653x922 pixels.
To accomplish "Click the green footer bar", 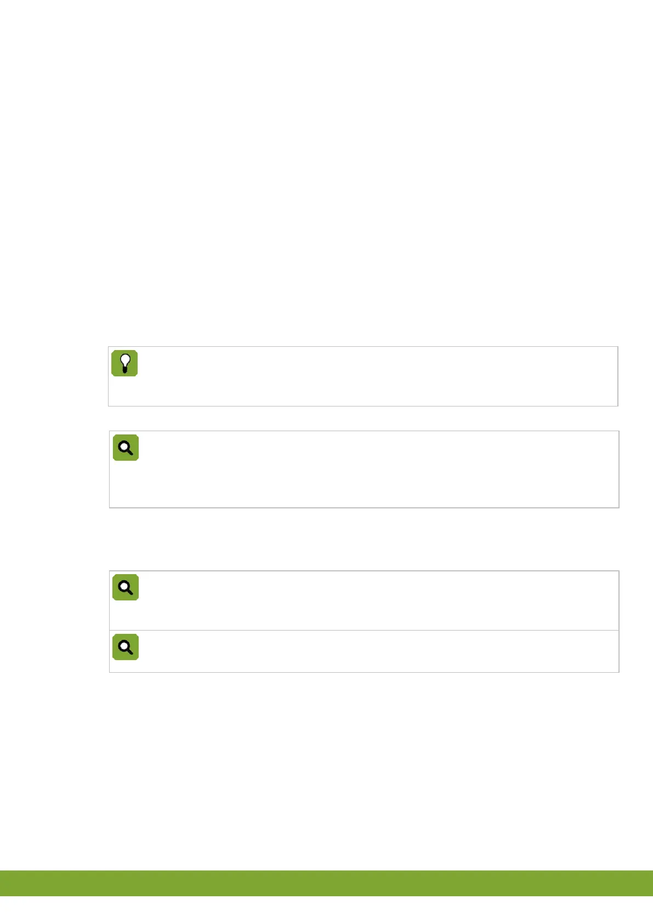I will click(326, 883).
